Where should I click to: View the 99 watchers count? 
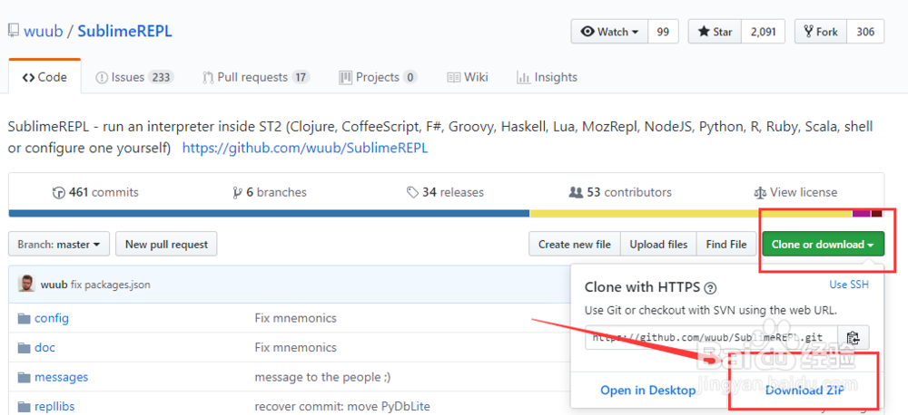[663, 32]
